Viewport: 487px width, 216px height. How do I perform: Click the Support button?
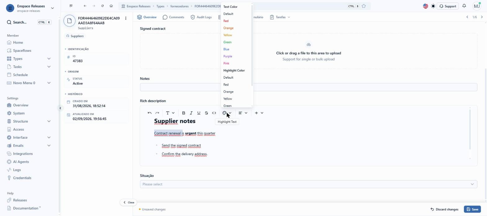448,6
